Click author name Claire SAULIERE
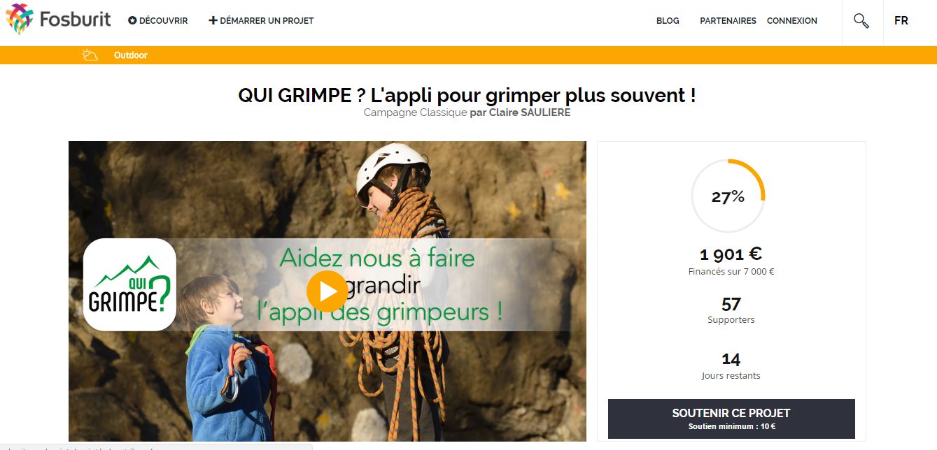937x450 pixels. pos(530,112)
